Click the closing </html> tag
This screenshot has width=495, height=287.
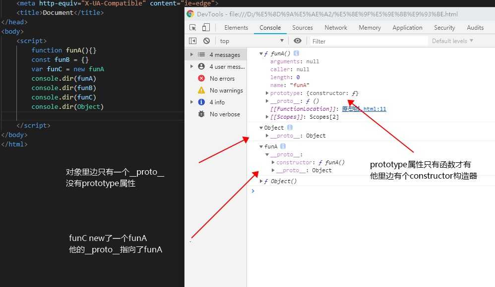tap(14, 144)
